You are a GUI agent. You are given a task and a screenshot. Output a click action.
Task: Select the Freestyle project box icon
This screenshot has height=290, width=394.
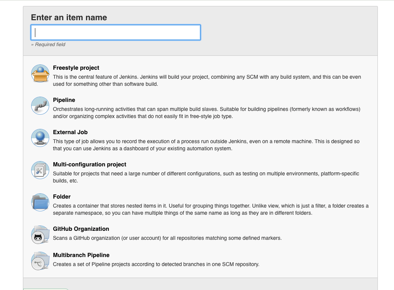pos(40,73)
